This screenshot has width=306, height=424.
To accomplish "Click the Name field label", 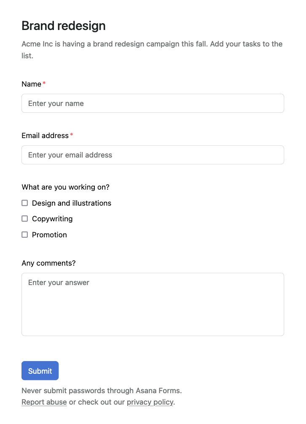I will (x=31, y=84).
